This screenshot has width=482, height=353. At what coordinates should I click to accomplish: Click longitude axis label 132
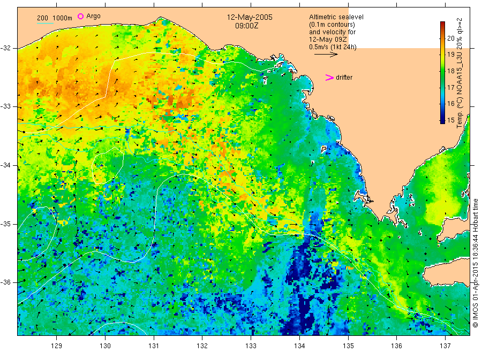[202, 346]
